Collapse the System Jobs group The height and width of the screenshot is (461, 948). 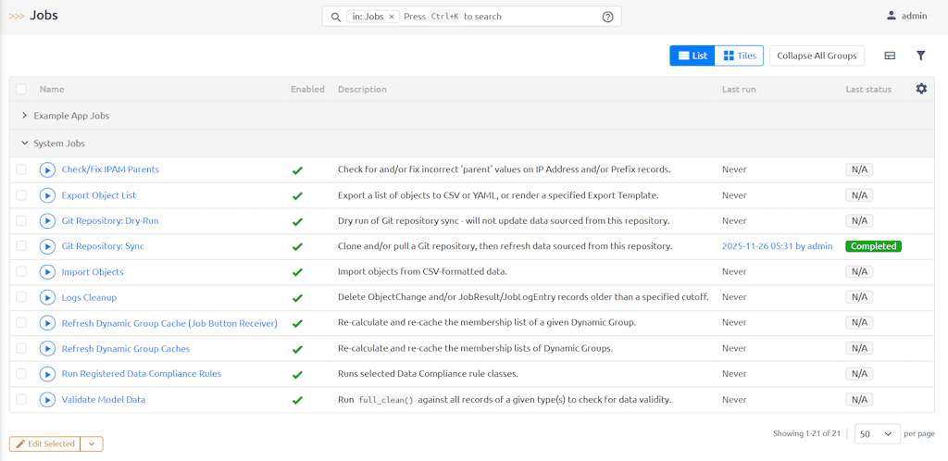pyautogui.click(x=25, y=143)
